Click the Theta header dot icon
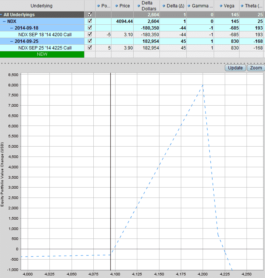The height and width of the screenshot is (278, 265). click(x=242, y=6)
